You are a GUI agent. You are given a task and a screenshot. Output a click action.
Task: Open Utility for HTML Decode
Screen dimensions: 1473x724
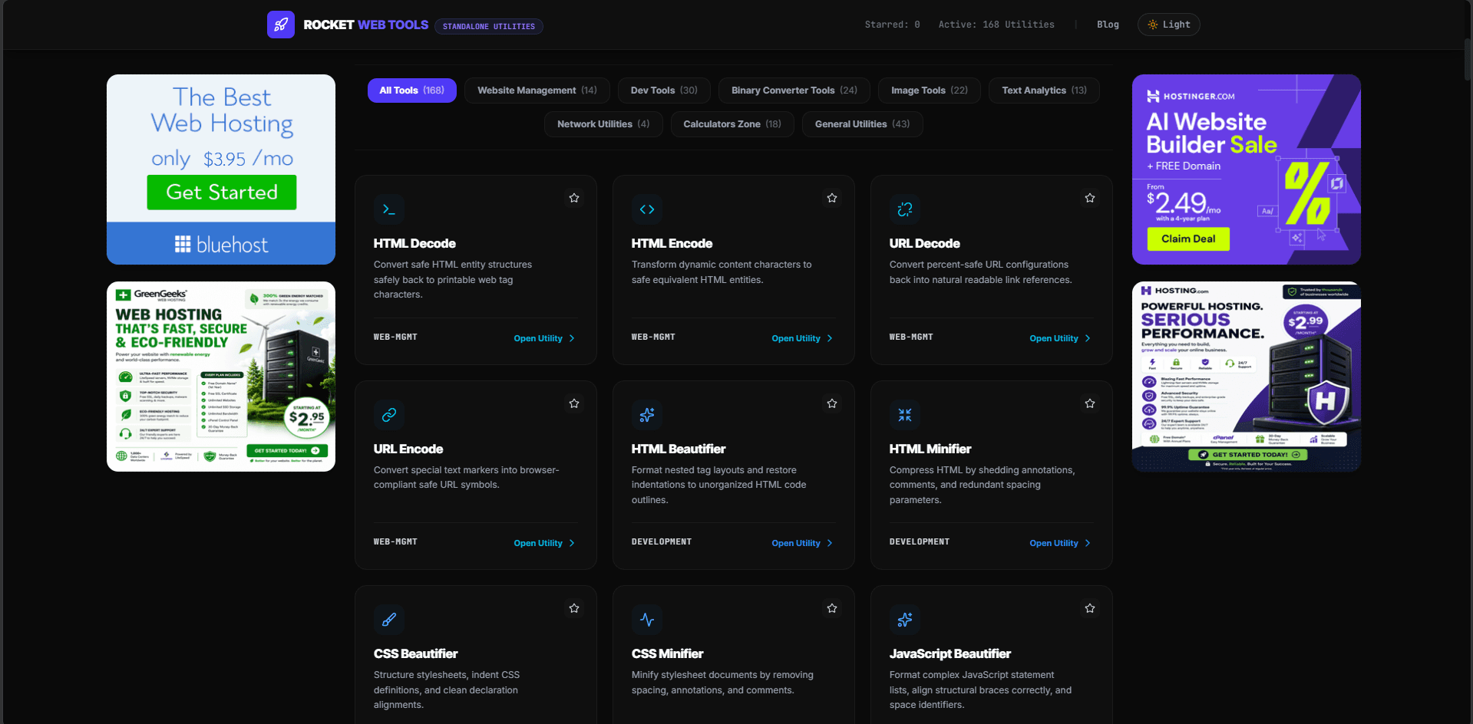544,338
